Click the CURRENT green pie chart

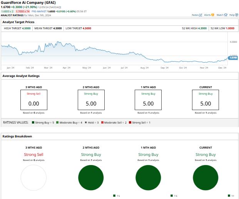(206, 177)
